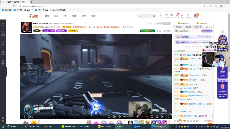
Task: Click the streamer's profile picture
Action: tap(27, 27)
